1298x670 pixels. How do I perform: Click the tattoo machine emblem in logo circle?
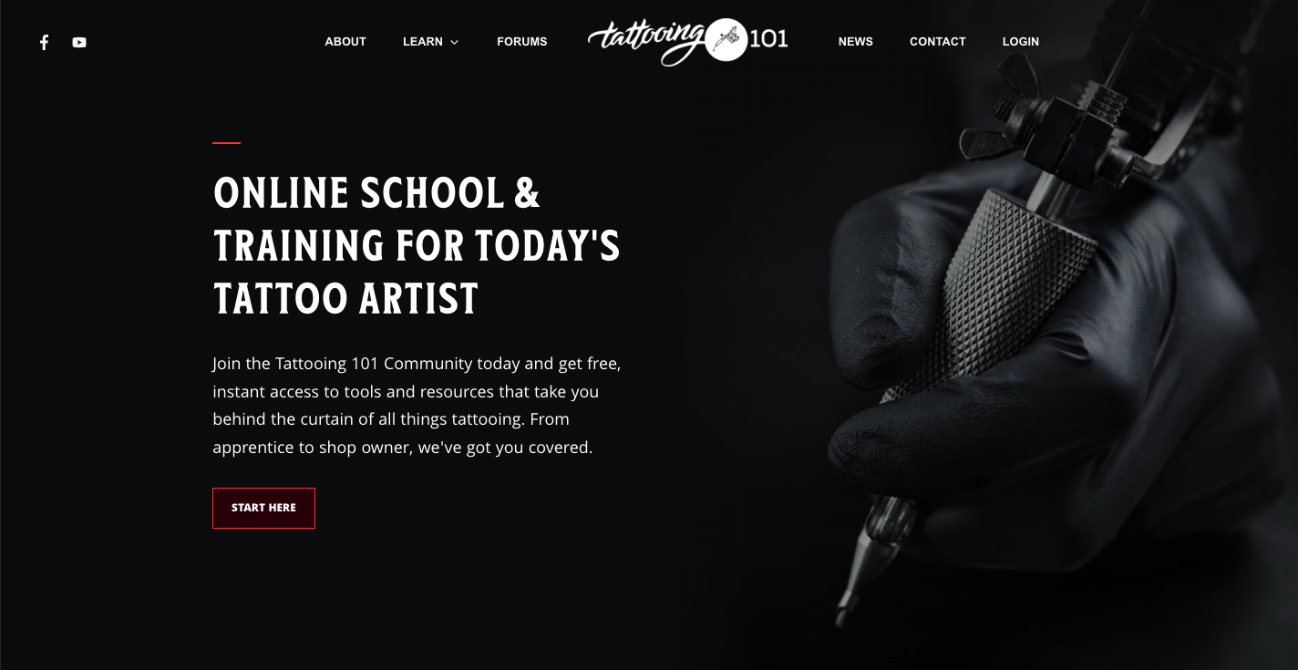tap(726, 39)
